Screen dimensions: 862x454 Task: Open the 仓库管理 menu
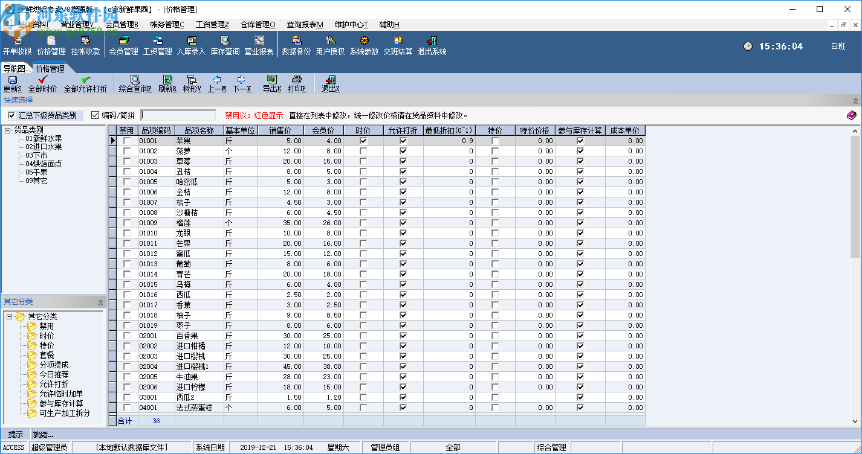258,25
